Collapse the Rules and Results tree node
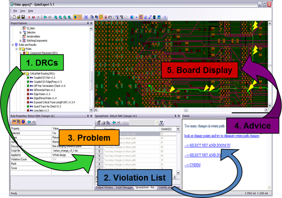The image size is (282, 198). tap(12, 45)
